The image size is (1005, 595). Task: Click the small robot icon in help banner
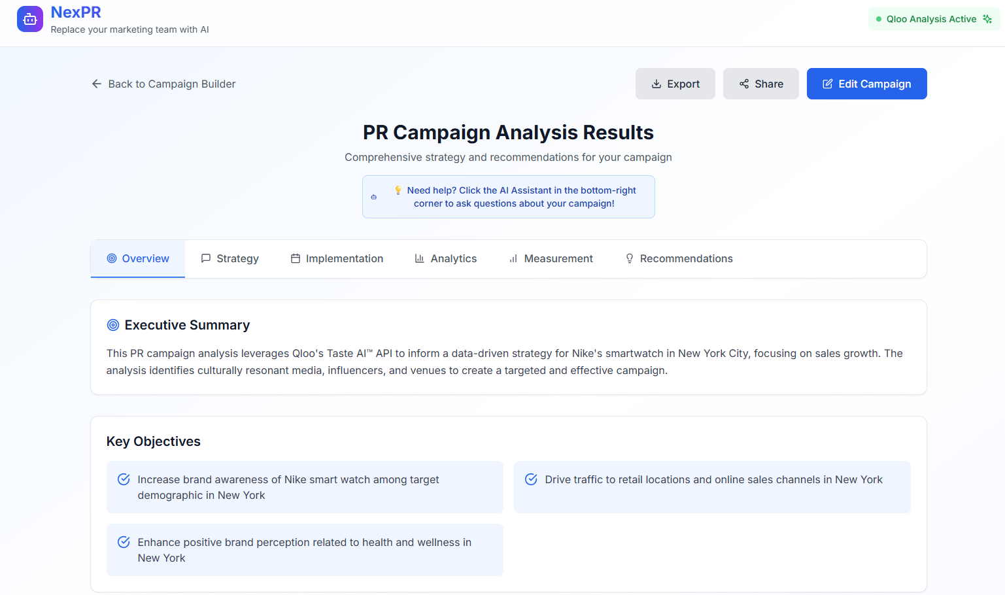tap(374, 197)
